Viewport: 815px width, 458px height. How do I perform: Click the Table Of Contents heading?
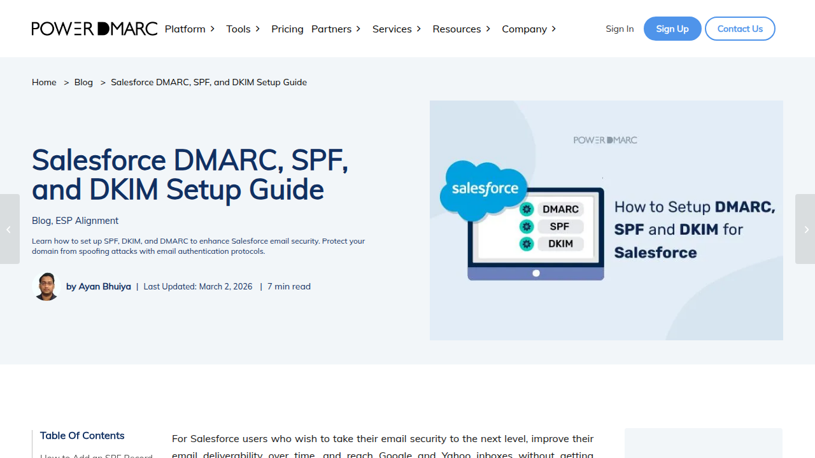click(82, 436)
